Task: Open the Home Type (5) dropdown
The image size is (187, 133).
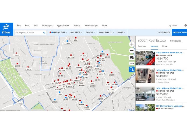Action: [106, 32]
